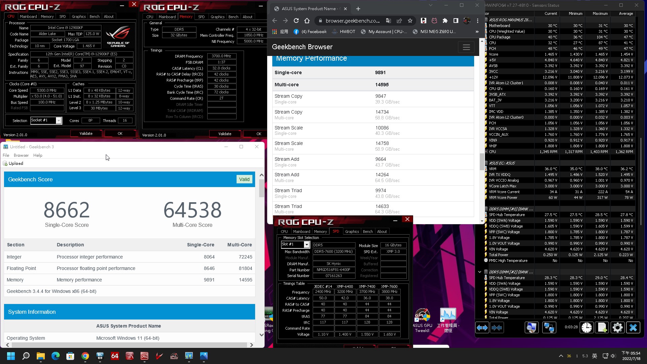Viewport: 647px width, 364px height.
Task: Open HWiNFO sensor monitor magnifier icon
Action: coord(531,328)
